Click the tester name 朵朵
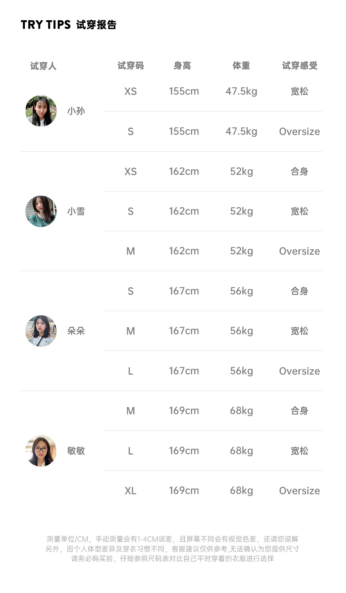346x593 pixels. tap(76, 331)
